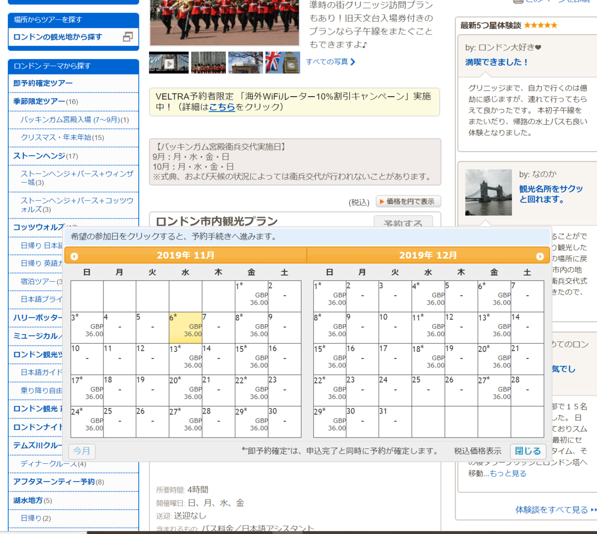Open アフタヌーンティー予約 category
The image size is (597, 534).
click(x=54, y=482)
